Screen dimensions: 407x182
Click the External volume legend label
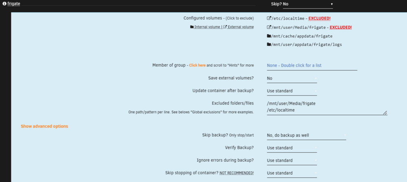click(241, 27)
